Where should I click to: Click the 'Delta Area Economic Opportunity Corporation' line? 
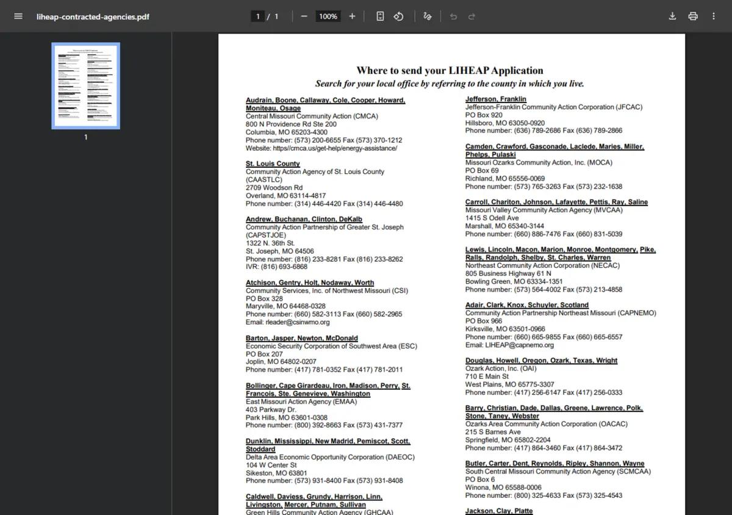click(330, 457)
